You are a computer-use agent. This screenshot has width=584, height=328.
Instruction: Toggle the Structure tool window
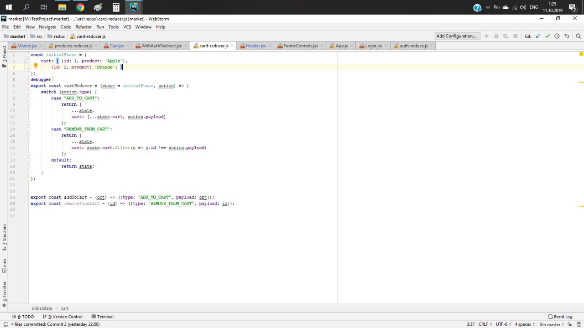(x=5, y=236)
